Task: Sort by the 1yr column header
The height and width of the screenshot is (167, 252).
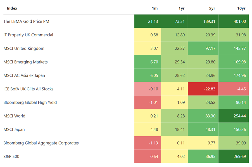Action: click(181, 8)
